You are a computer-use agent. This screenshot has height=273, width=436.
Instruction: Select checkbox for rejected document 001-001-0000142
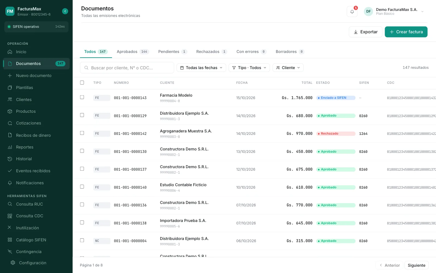pos(82,133)
